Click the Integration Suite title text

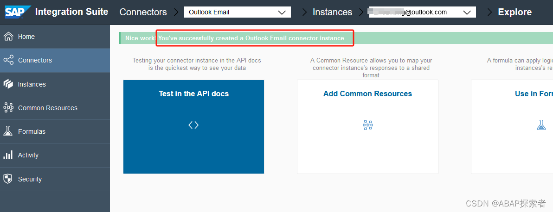(x=71, y=12)
